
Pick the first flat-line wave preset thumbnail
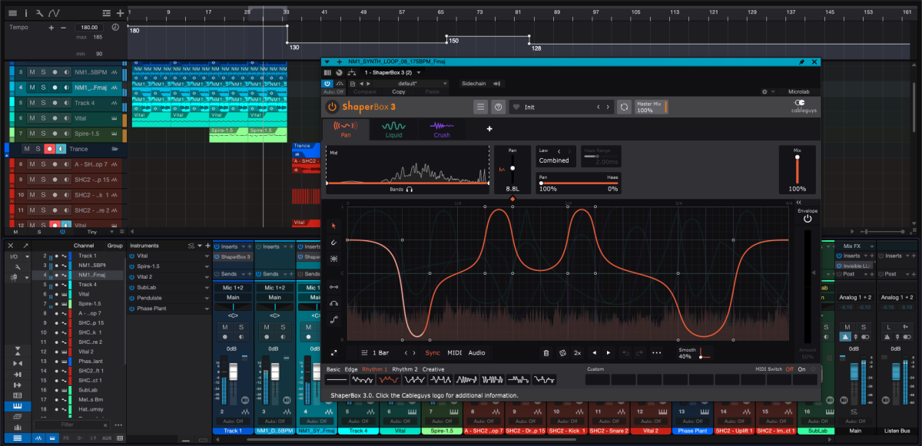click(x=337, y=379)
